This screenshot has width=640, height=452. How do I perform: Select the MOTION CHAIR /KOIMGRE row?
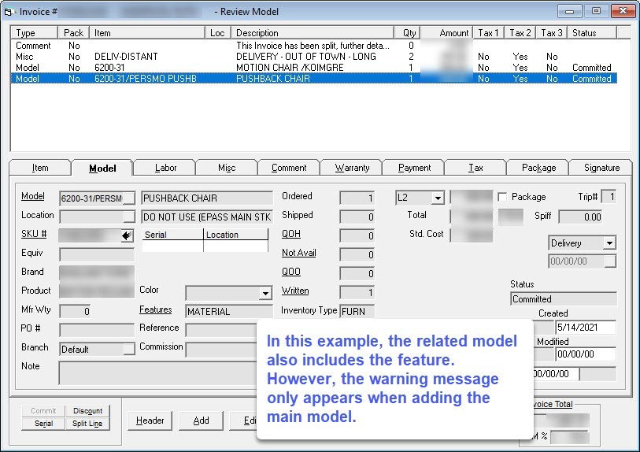point(314,68)
